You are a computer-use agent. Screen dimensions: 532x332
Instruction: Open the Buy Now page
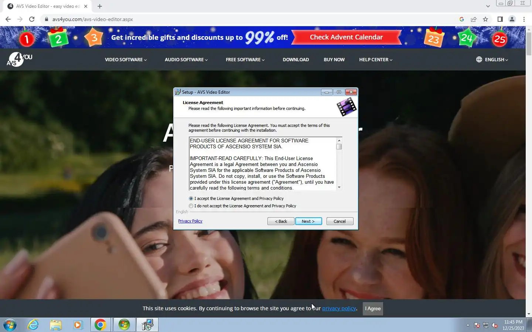[334, 59]
